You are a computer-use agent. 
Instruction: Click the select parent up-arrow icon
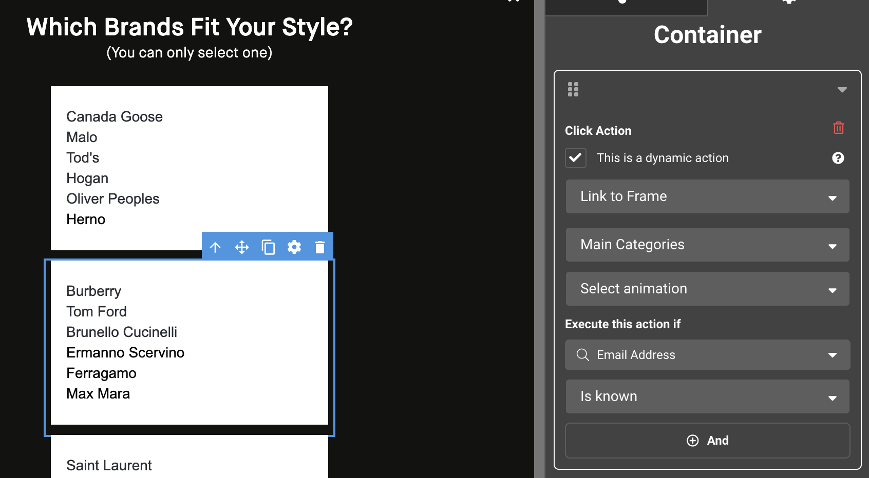point(215,247)
